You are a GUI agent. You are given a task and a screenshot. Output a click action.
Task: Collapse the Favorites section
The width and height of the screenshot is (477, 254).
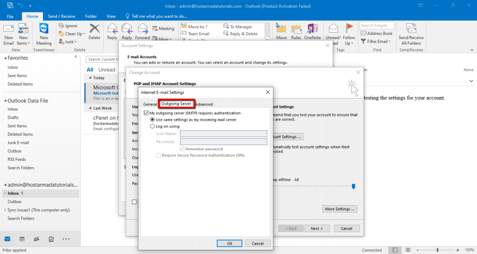6,58
